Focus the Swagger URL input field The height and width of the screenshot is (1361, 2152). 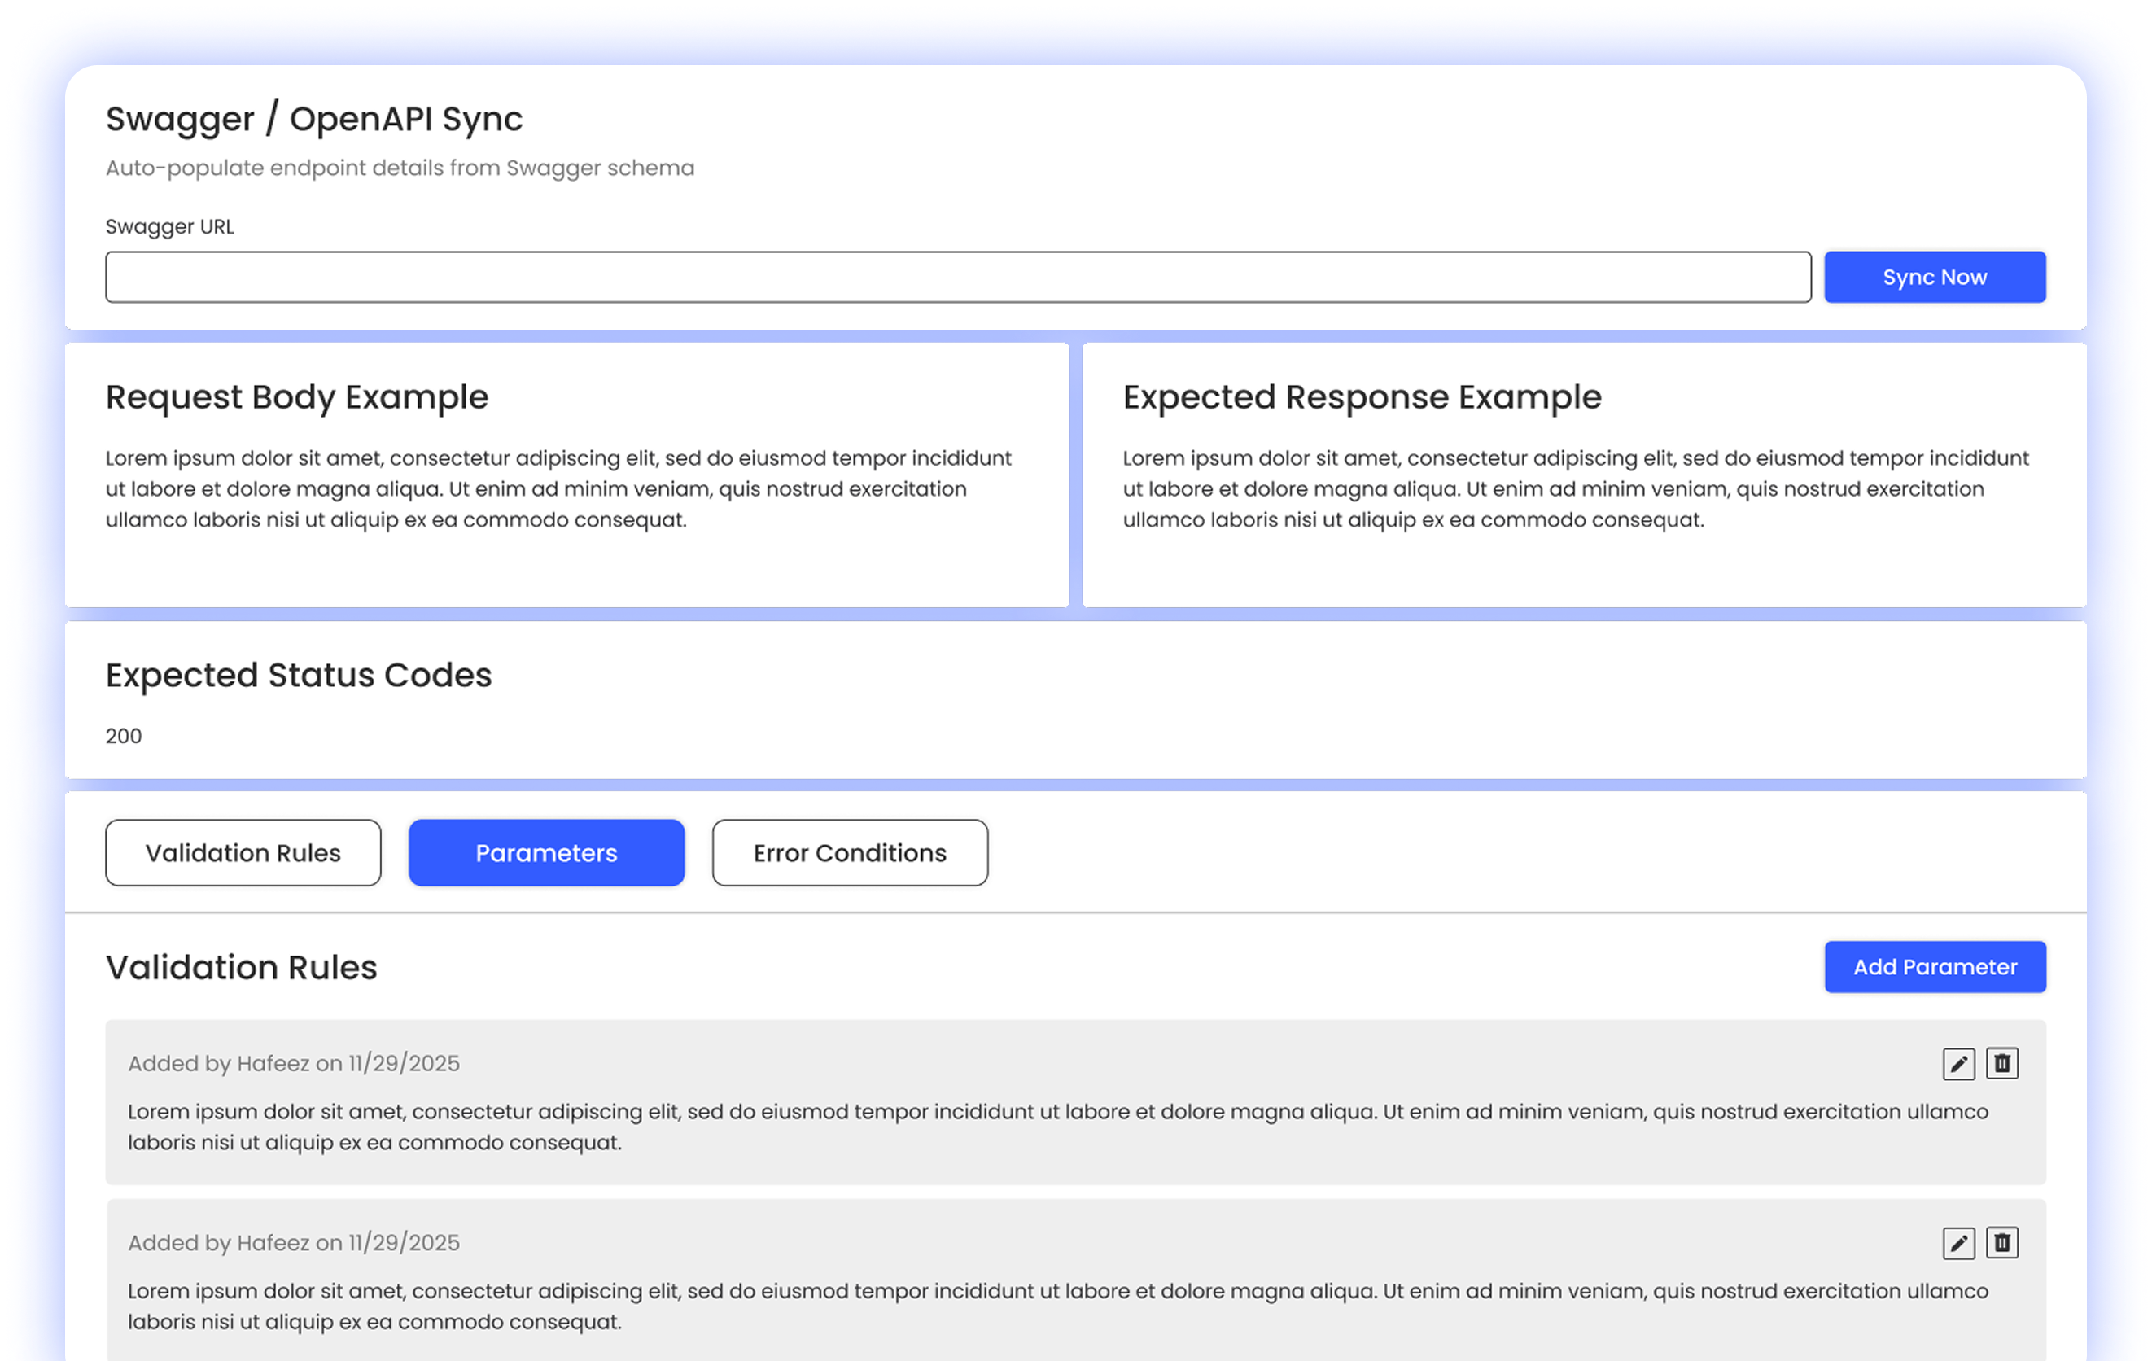(958, 277)
